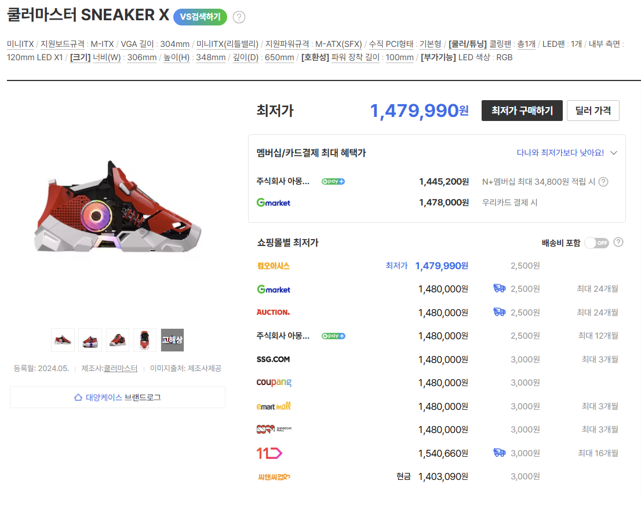The height and width of the screenshot is (510, 641).
Task: Select the SSG.COM store logo
Action: coord(273,359)
